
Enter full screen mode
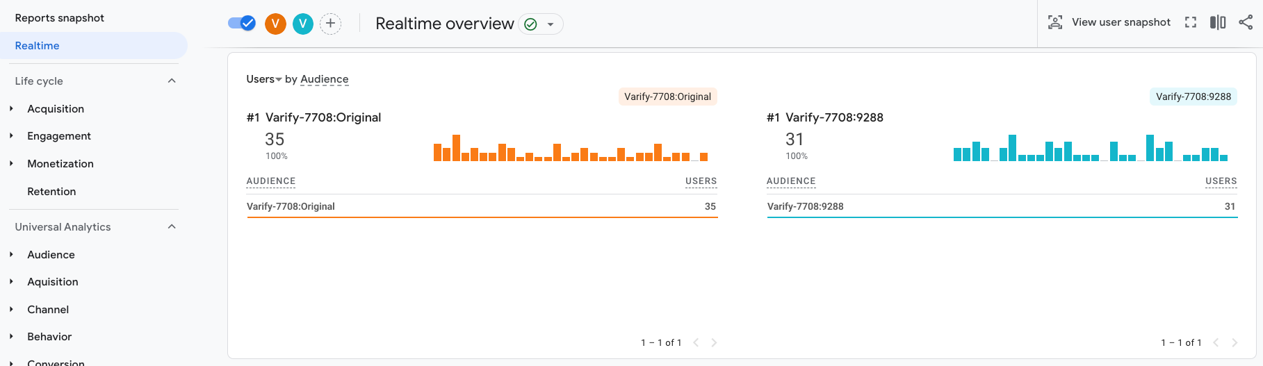pyautogui.click(x=1191, y=22)
